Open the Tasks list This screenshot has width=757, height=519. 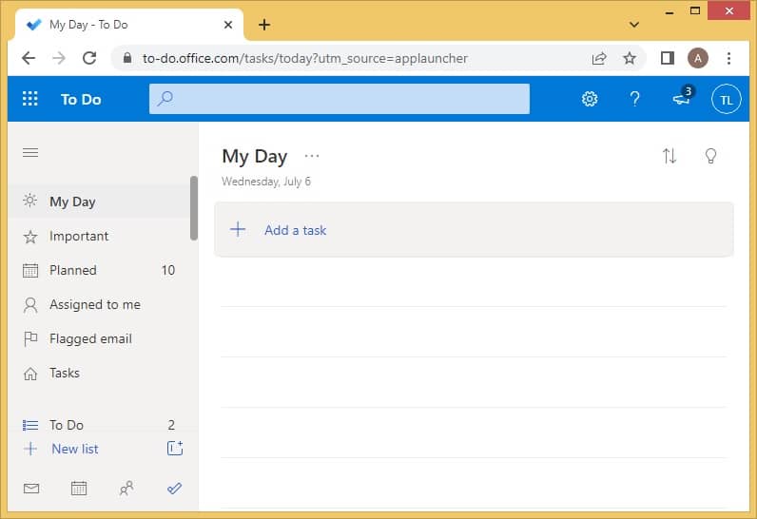pyautogui.click(x=99, y=373)
